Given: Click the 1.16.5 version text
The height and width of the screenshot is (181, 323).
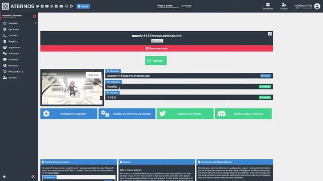Looking at the screenshot, I should coord(112,98).
